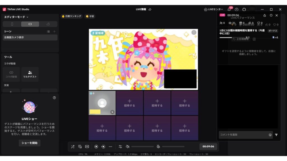Image resolution: width=287 pixels, height=161 pixels.
Task: Adjust the speaker volume slider
Action: coord(142,146)
